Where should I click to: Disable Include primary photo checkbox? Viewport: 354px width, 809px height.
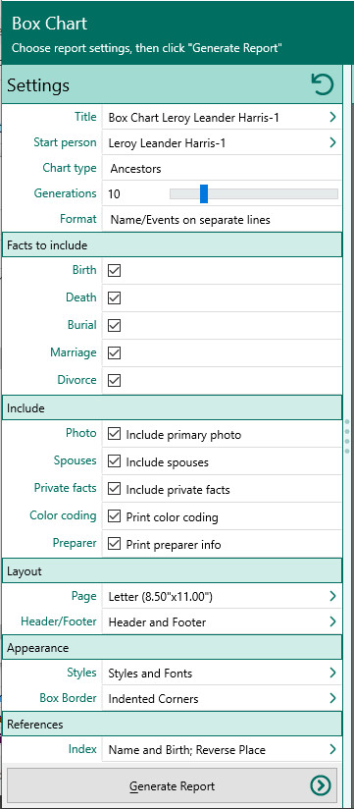114,434
